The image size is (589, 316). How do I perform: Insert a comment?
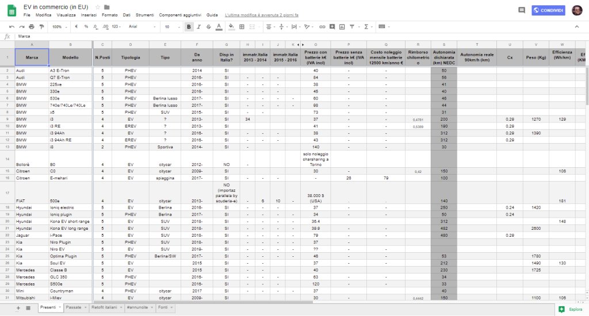tap(332, 26)
